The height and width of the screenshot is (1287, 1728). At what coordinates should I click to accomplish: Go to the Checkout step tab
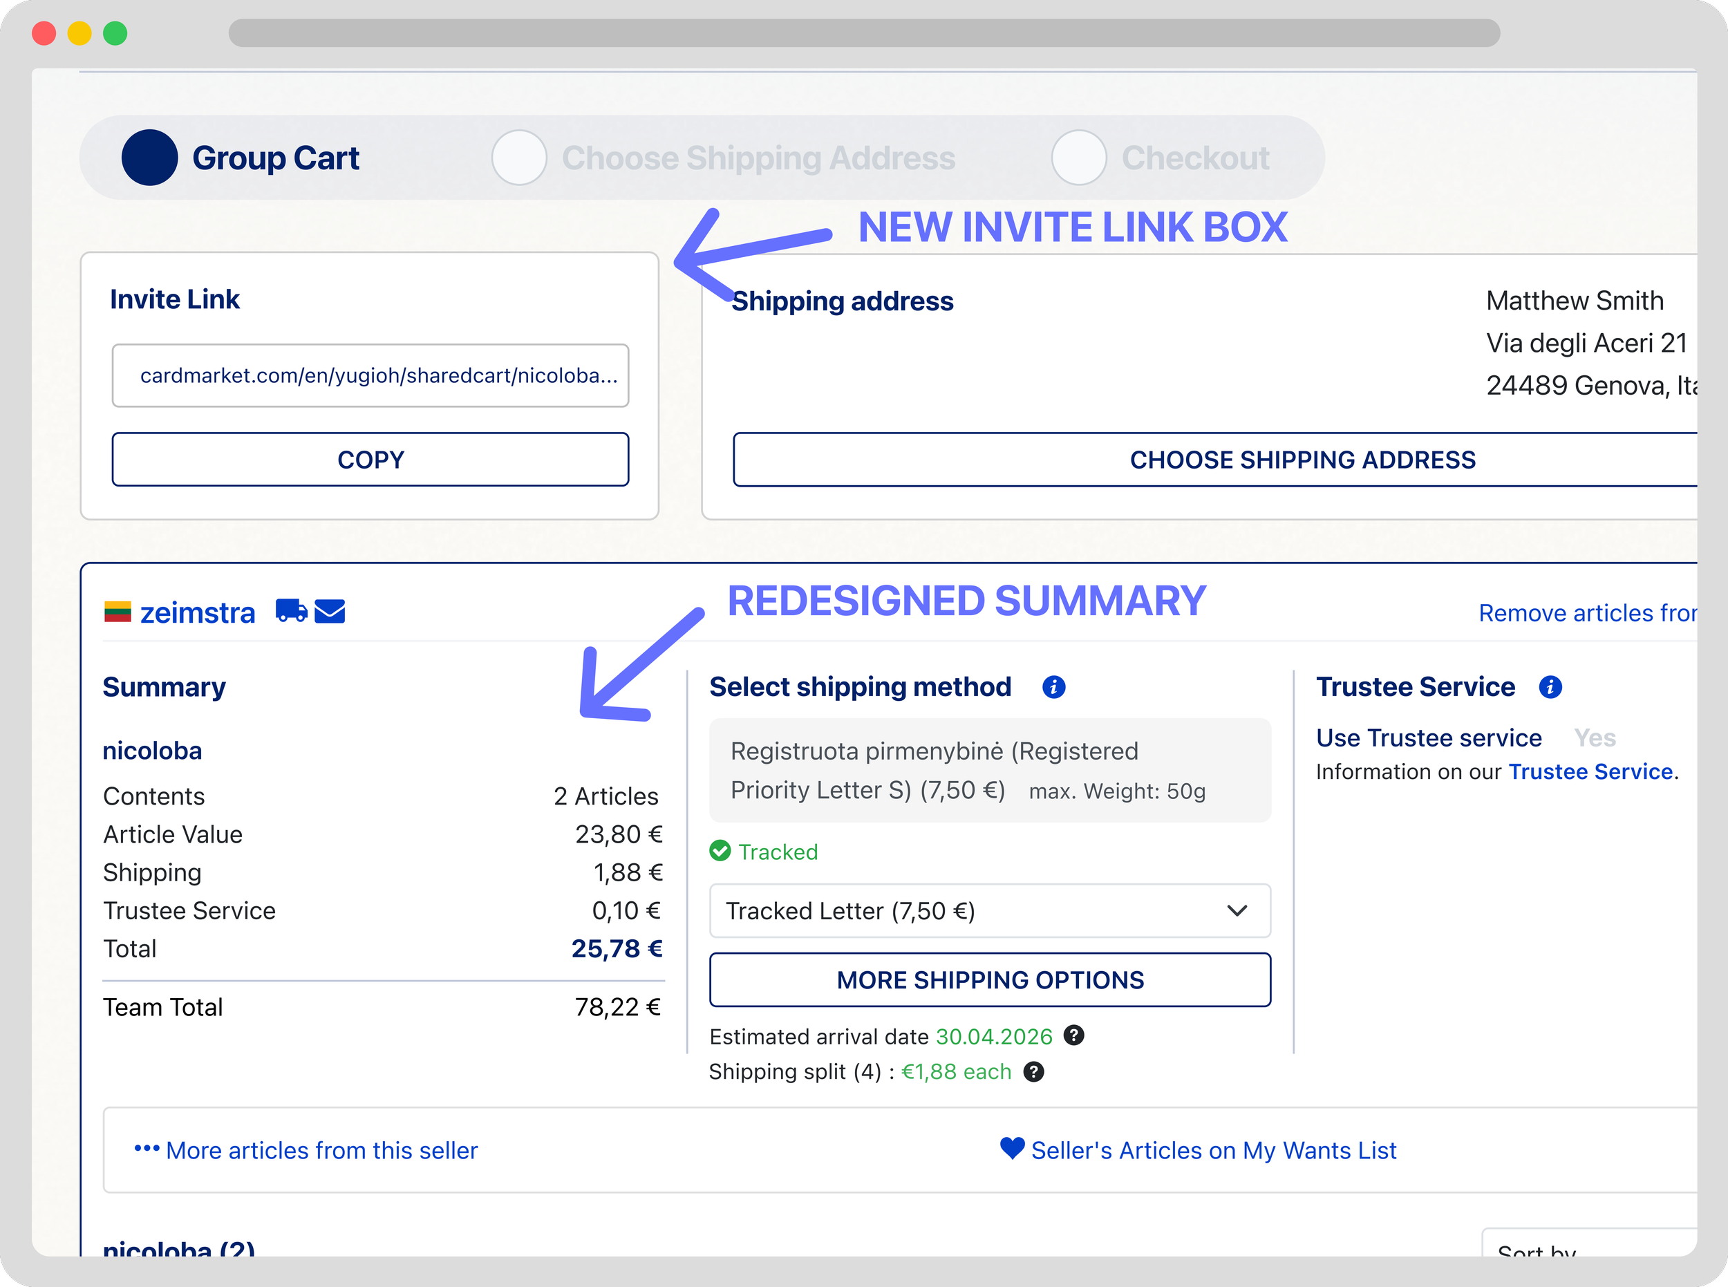[1194, 158]
